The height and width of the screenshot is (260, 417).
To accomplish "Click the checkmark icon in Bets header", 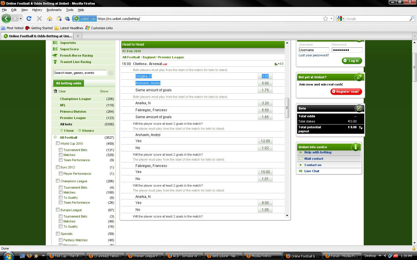I will [359, 108].
